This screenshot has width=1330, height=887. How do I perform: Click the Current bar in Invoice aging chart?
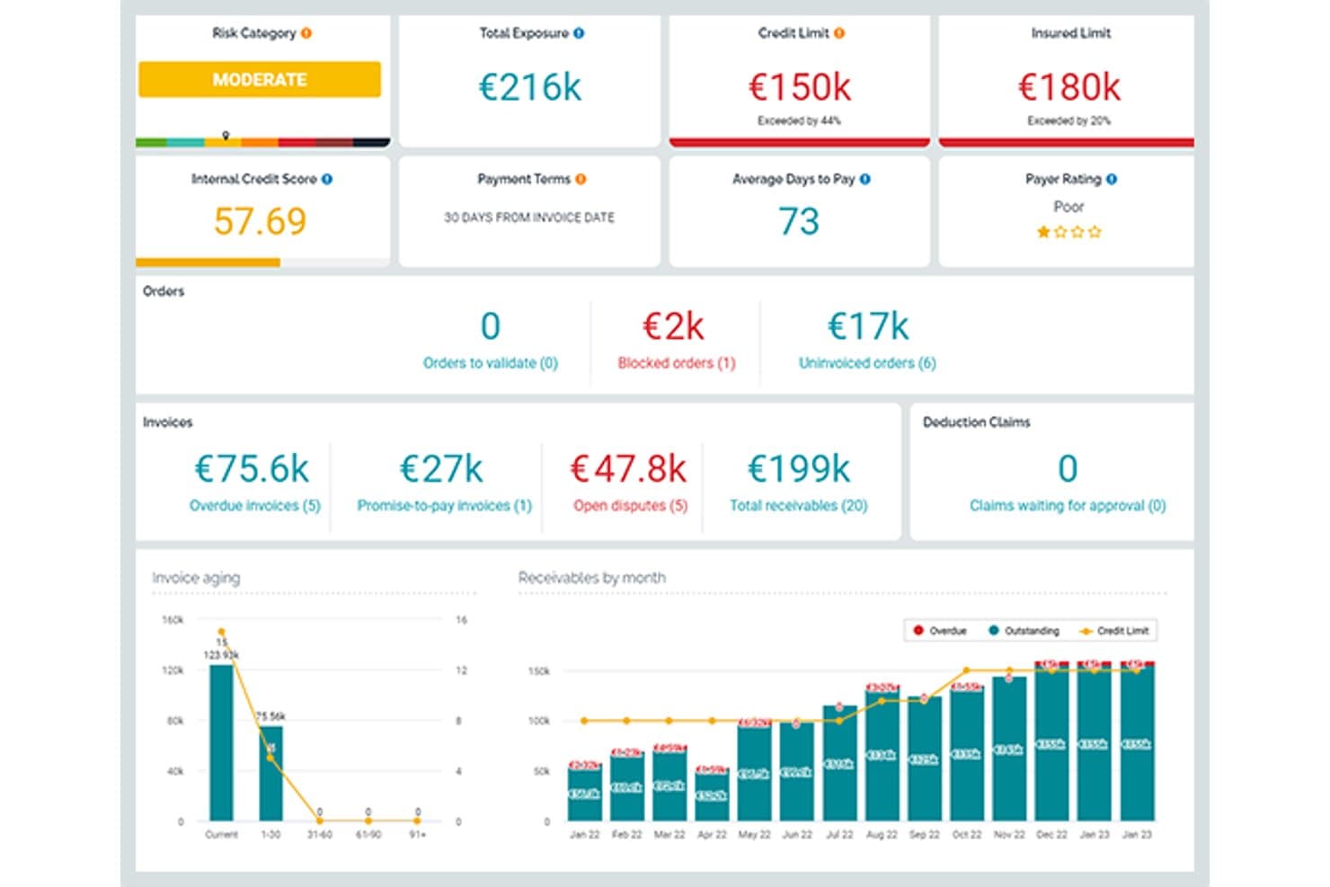coord(221,742)
